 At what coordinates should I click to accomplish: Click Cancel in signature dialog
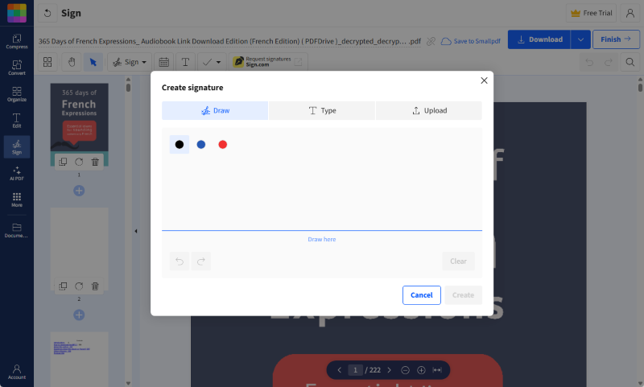(421, 295)
